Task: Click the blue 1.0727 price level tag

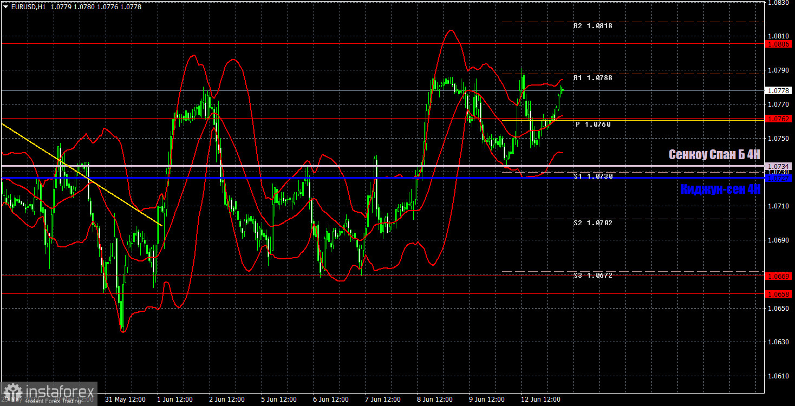Action: [779, 178]
